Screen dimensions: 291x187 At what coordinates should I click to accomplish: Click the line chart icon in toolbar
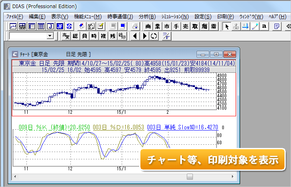13,26
